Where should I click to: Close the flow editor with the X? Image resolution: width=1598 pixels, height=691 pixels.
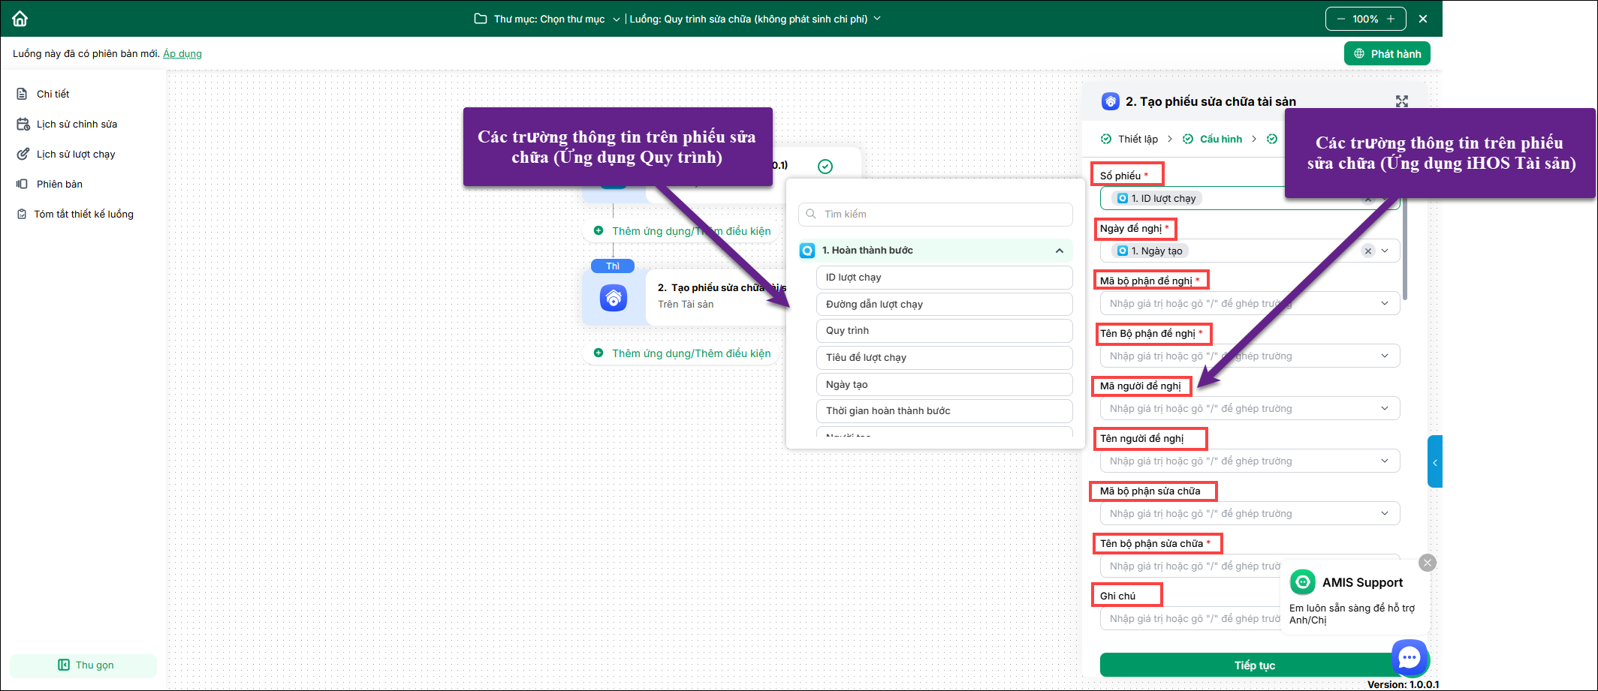[1423, 19]
